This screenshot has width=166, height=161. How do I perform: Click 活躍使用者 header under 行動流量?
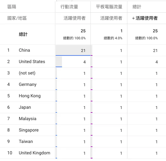pos(75,18)
